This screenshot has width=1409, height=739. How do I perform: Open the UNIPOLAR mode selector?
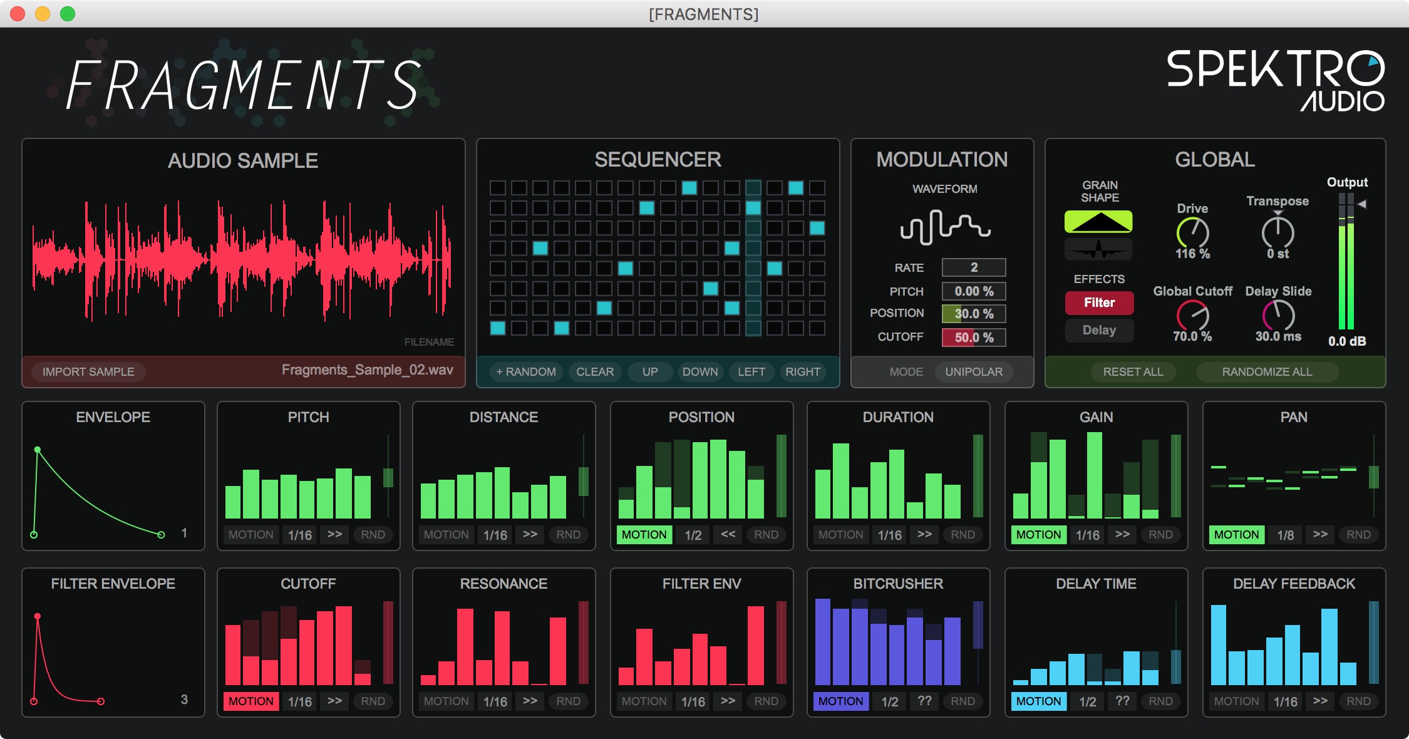point(974,372)
